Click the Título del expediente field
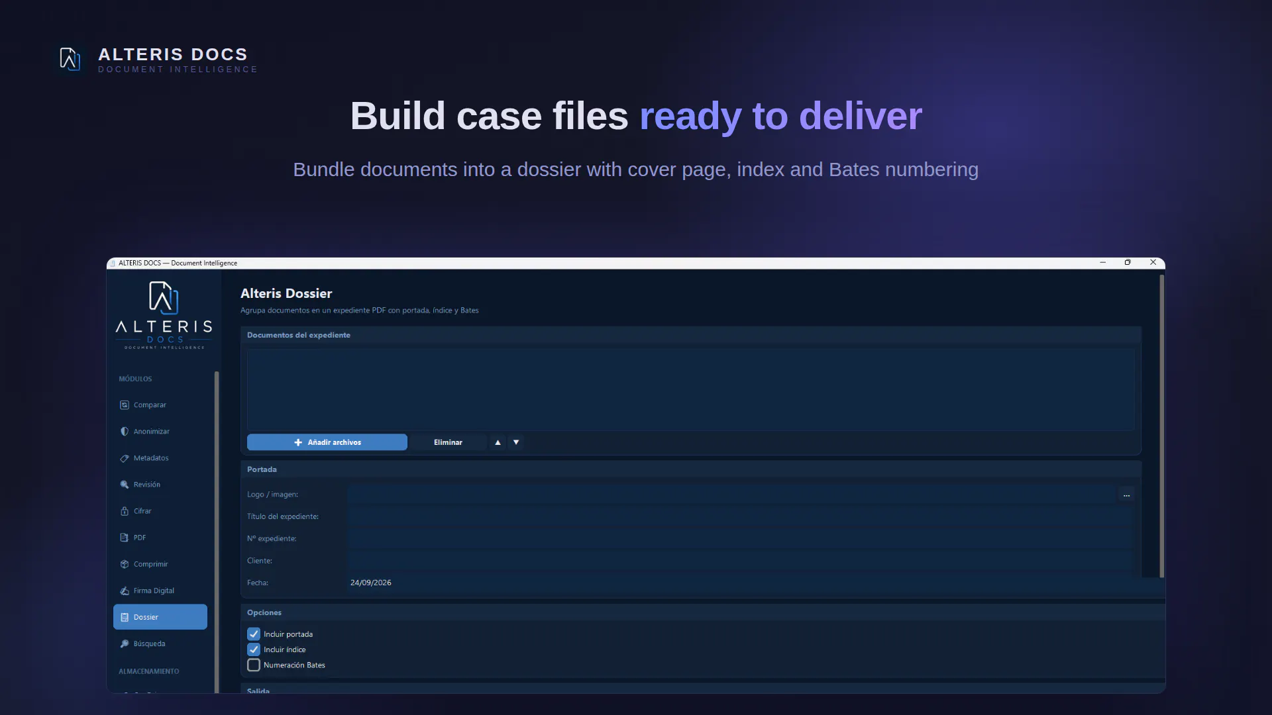The height and width of the screenshot is (715, 1272). (739, 516)
